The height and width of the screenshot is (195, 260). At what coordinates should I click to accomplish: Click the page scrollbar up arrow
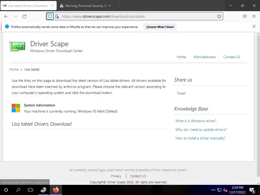click(258, 34)
